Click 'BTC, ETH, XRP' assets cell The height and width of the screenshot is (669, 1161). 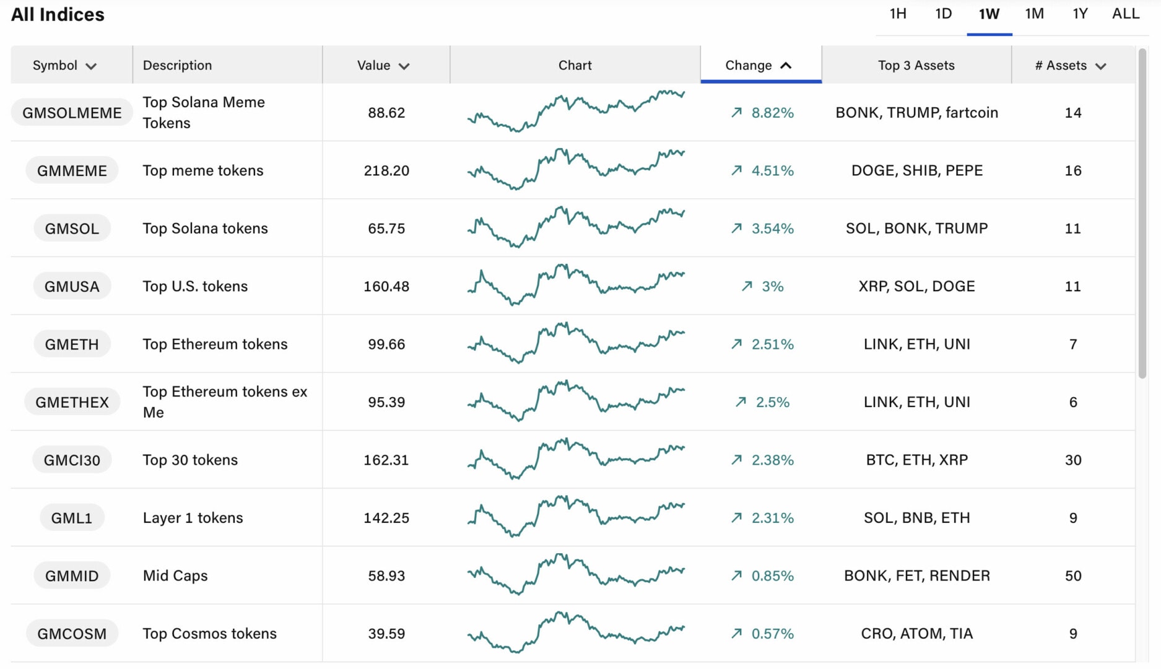click(x=916, y=460)
